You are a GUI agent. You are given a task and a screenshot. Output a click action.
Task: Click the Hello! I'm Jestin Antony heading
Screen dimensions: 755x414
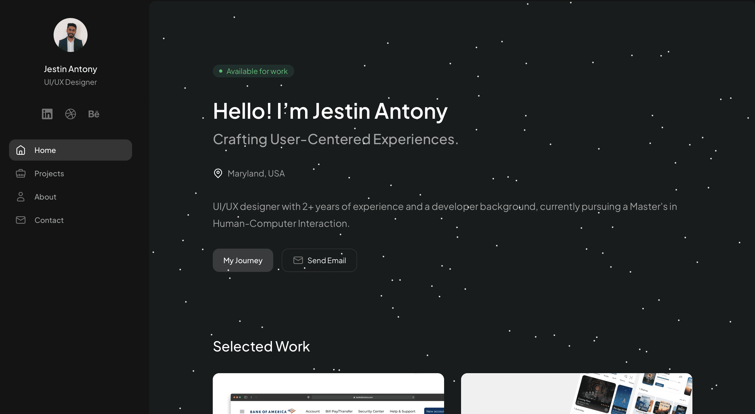pyautogui.click(x=330, y=111)
